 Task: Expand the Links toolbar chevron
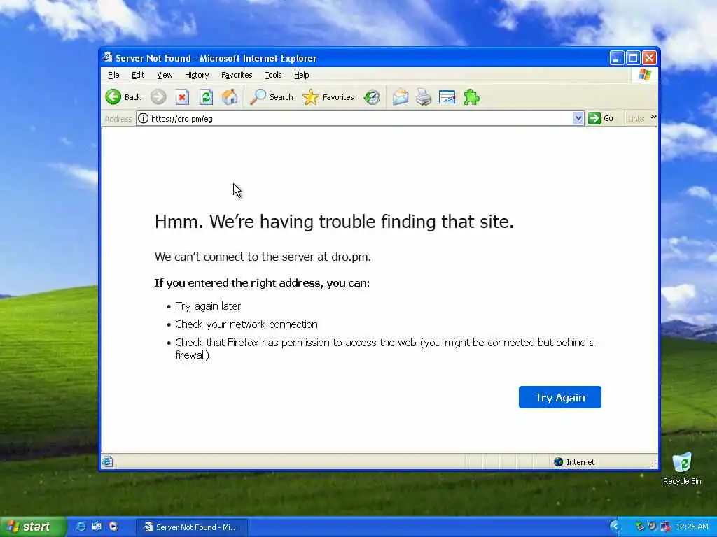(653, 117)
